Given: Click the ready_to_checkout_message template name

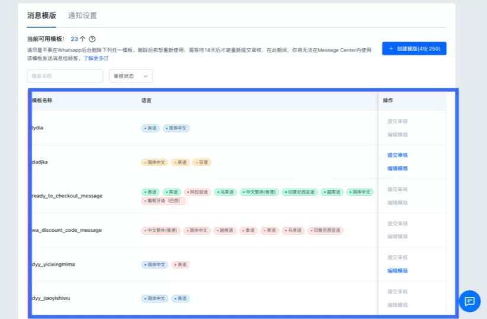Looking at the screenshot, I should [x=67, y=196].
